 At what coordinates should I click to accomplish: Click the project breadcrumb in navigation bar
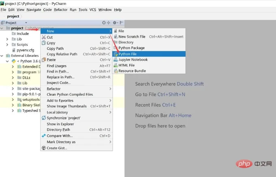point(13,16)
